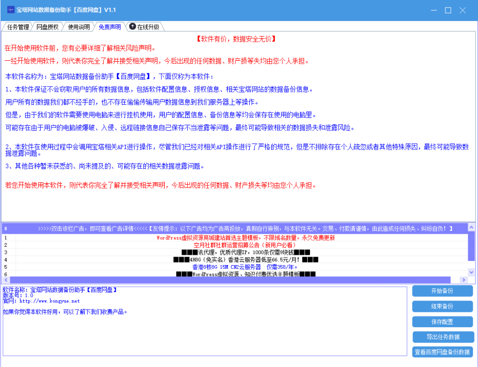
Task: Click the ad list scroll-up arrow
Action: [x=471, y=227]
